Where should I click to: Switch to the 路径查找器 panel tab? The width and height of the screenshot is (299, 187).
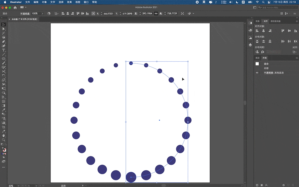click(x=276, y=21)
